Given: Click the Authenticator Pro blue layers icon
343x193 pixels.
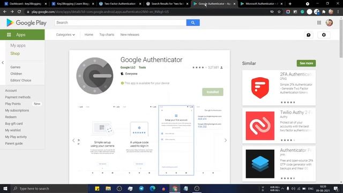Looking at the screenshot, I should (x=260, y=164).
